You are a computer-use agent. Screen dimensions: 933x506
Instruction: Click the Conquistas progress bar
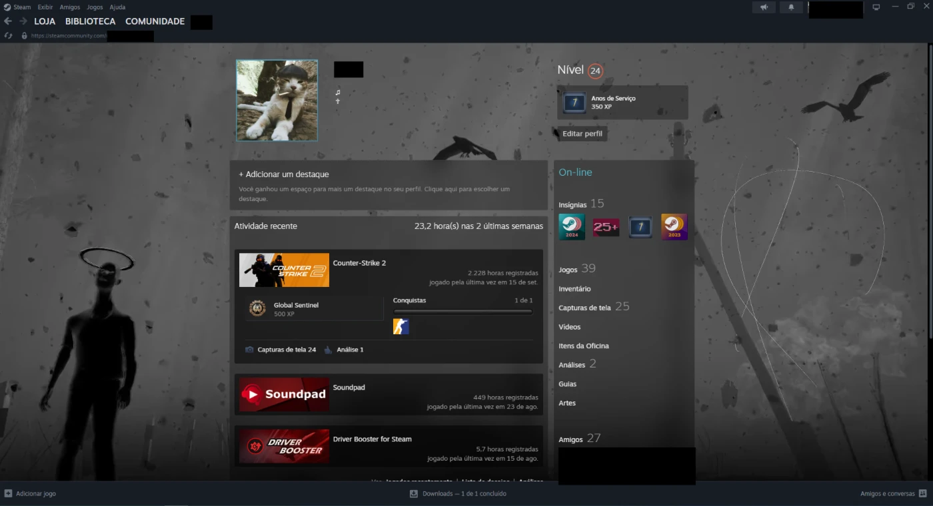click(463, 311)
